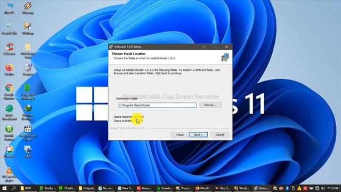Open Internet Download Manager shortcut
The width and height of the screenshot is (341, 192).
point(28,113)
